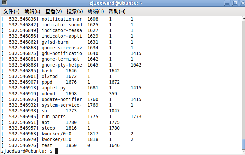Click the text indicator-messa
The height and width of the screenshot is (155, 245).
click(x=61, y=30)
